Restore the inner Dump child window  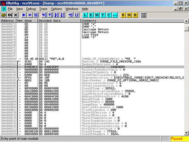coord(180,9)
